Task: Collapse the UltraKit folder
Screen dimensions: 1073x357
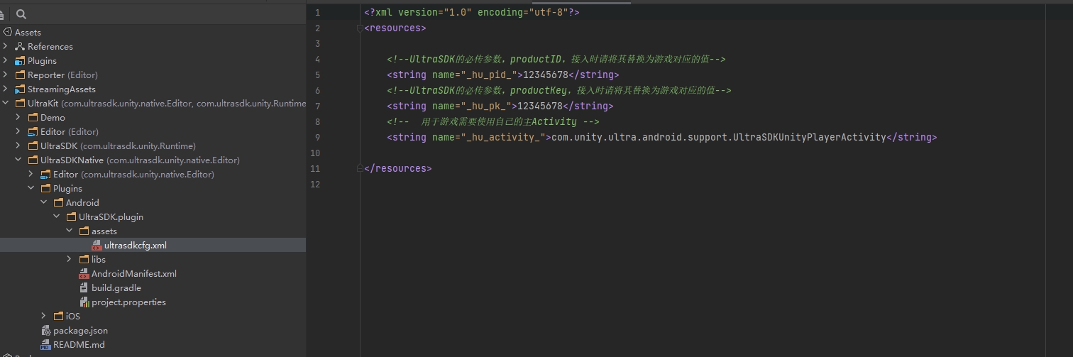Action: (x=6, y=103)
